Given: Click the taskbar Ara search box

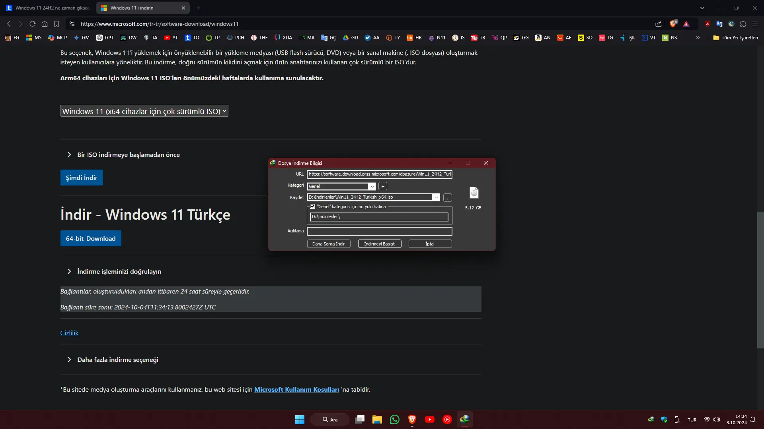Looking at the screenshot, I should pos(330,419).
